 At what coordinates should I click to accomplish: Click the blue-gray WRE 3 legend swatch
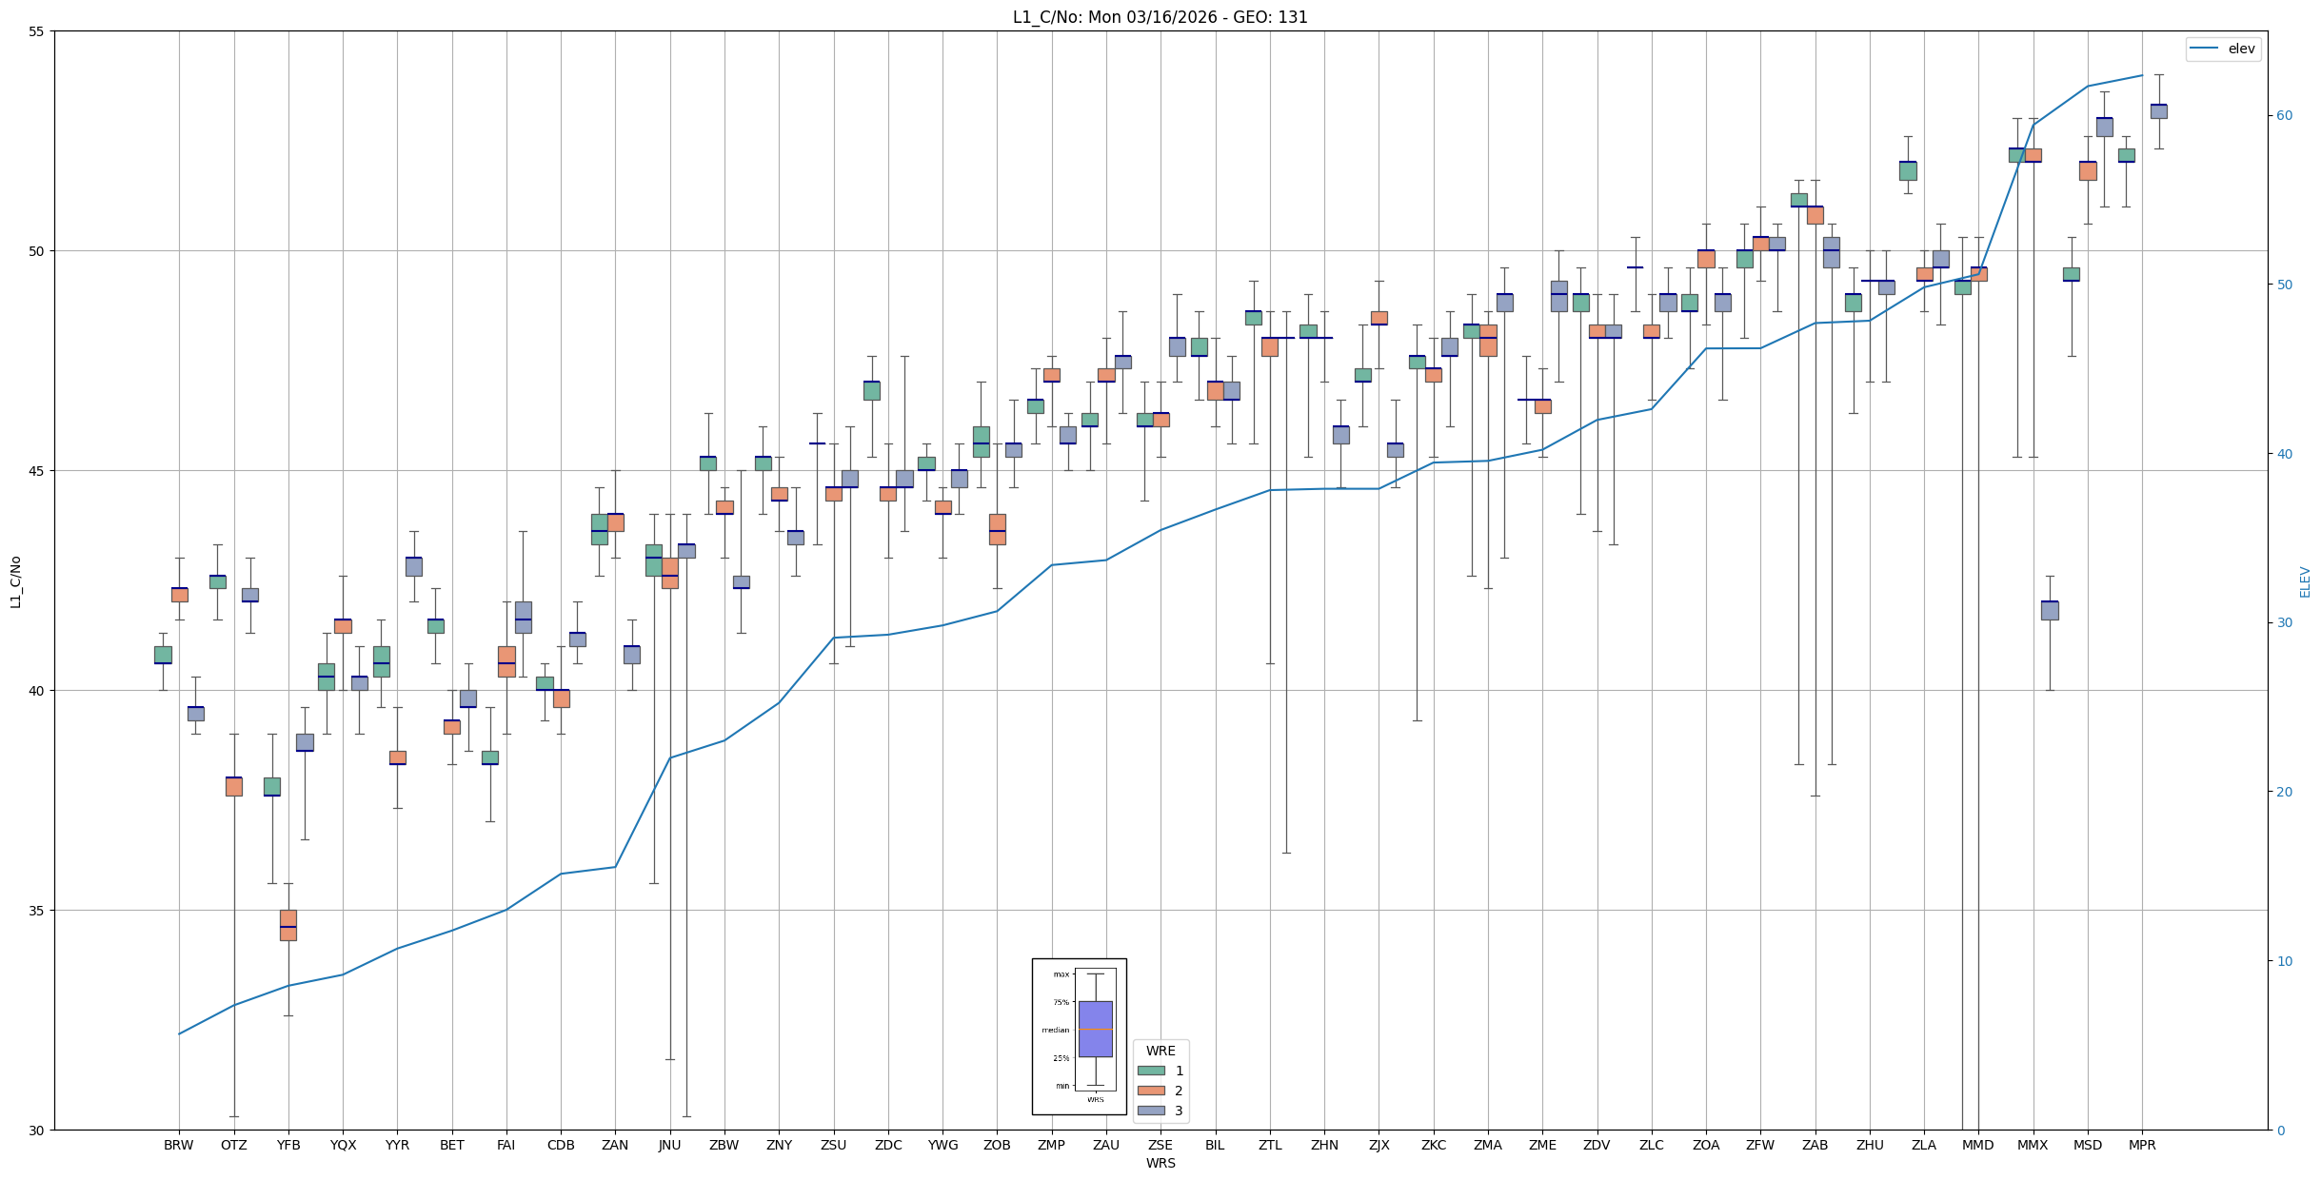(x=1150, y=1111)
